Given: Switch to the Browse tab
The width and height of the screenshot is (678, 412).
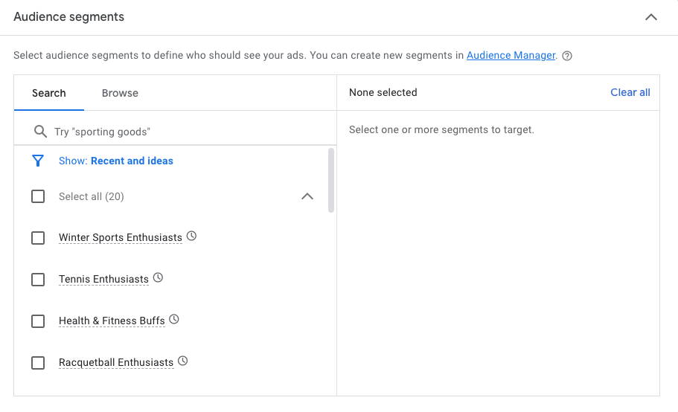Looking at the screenshot, I should (x=120, y=93).
